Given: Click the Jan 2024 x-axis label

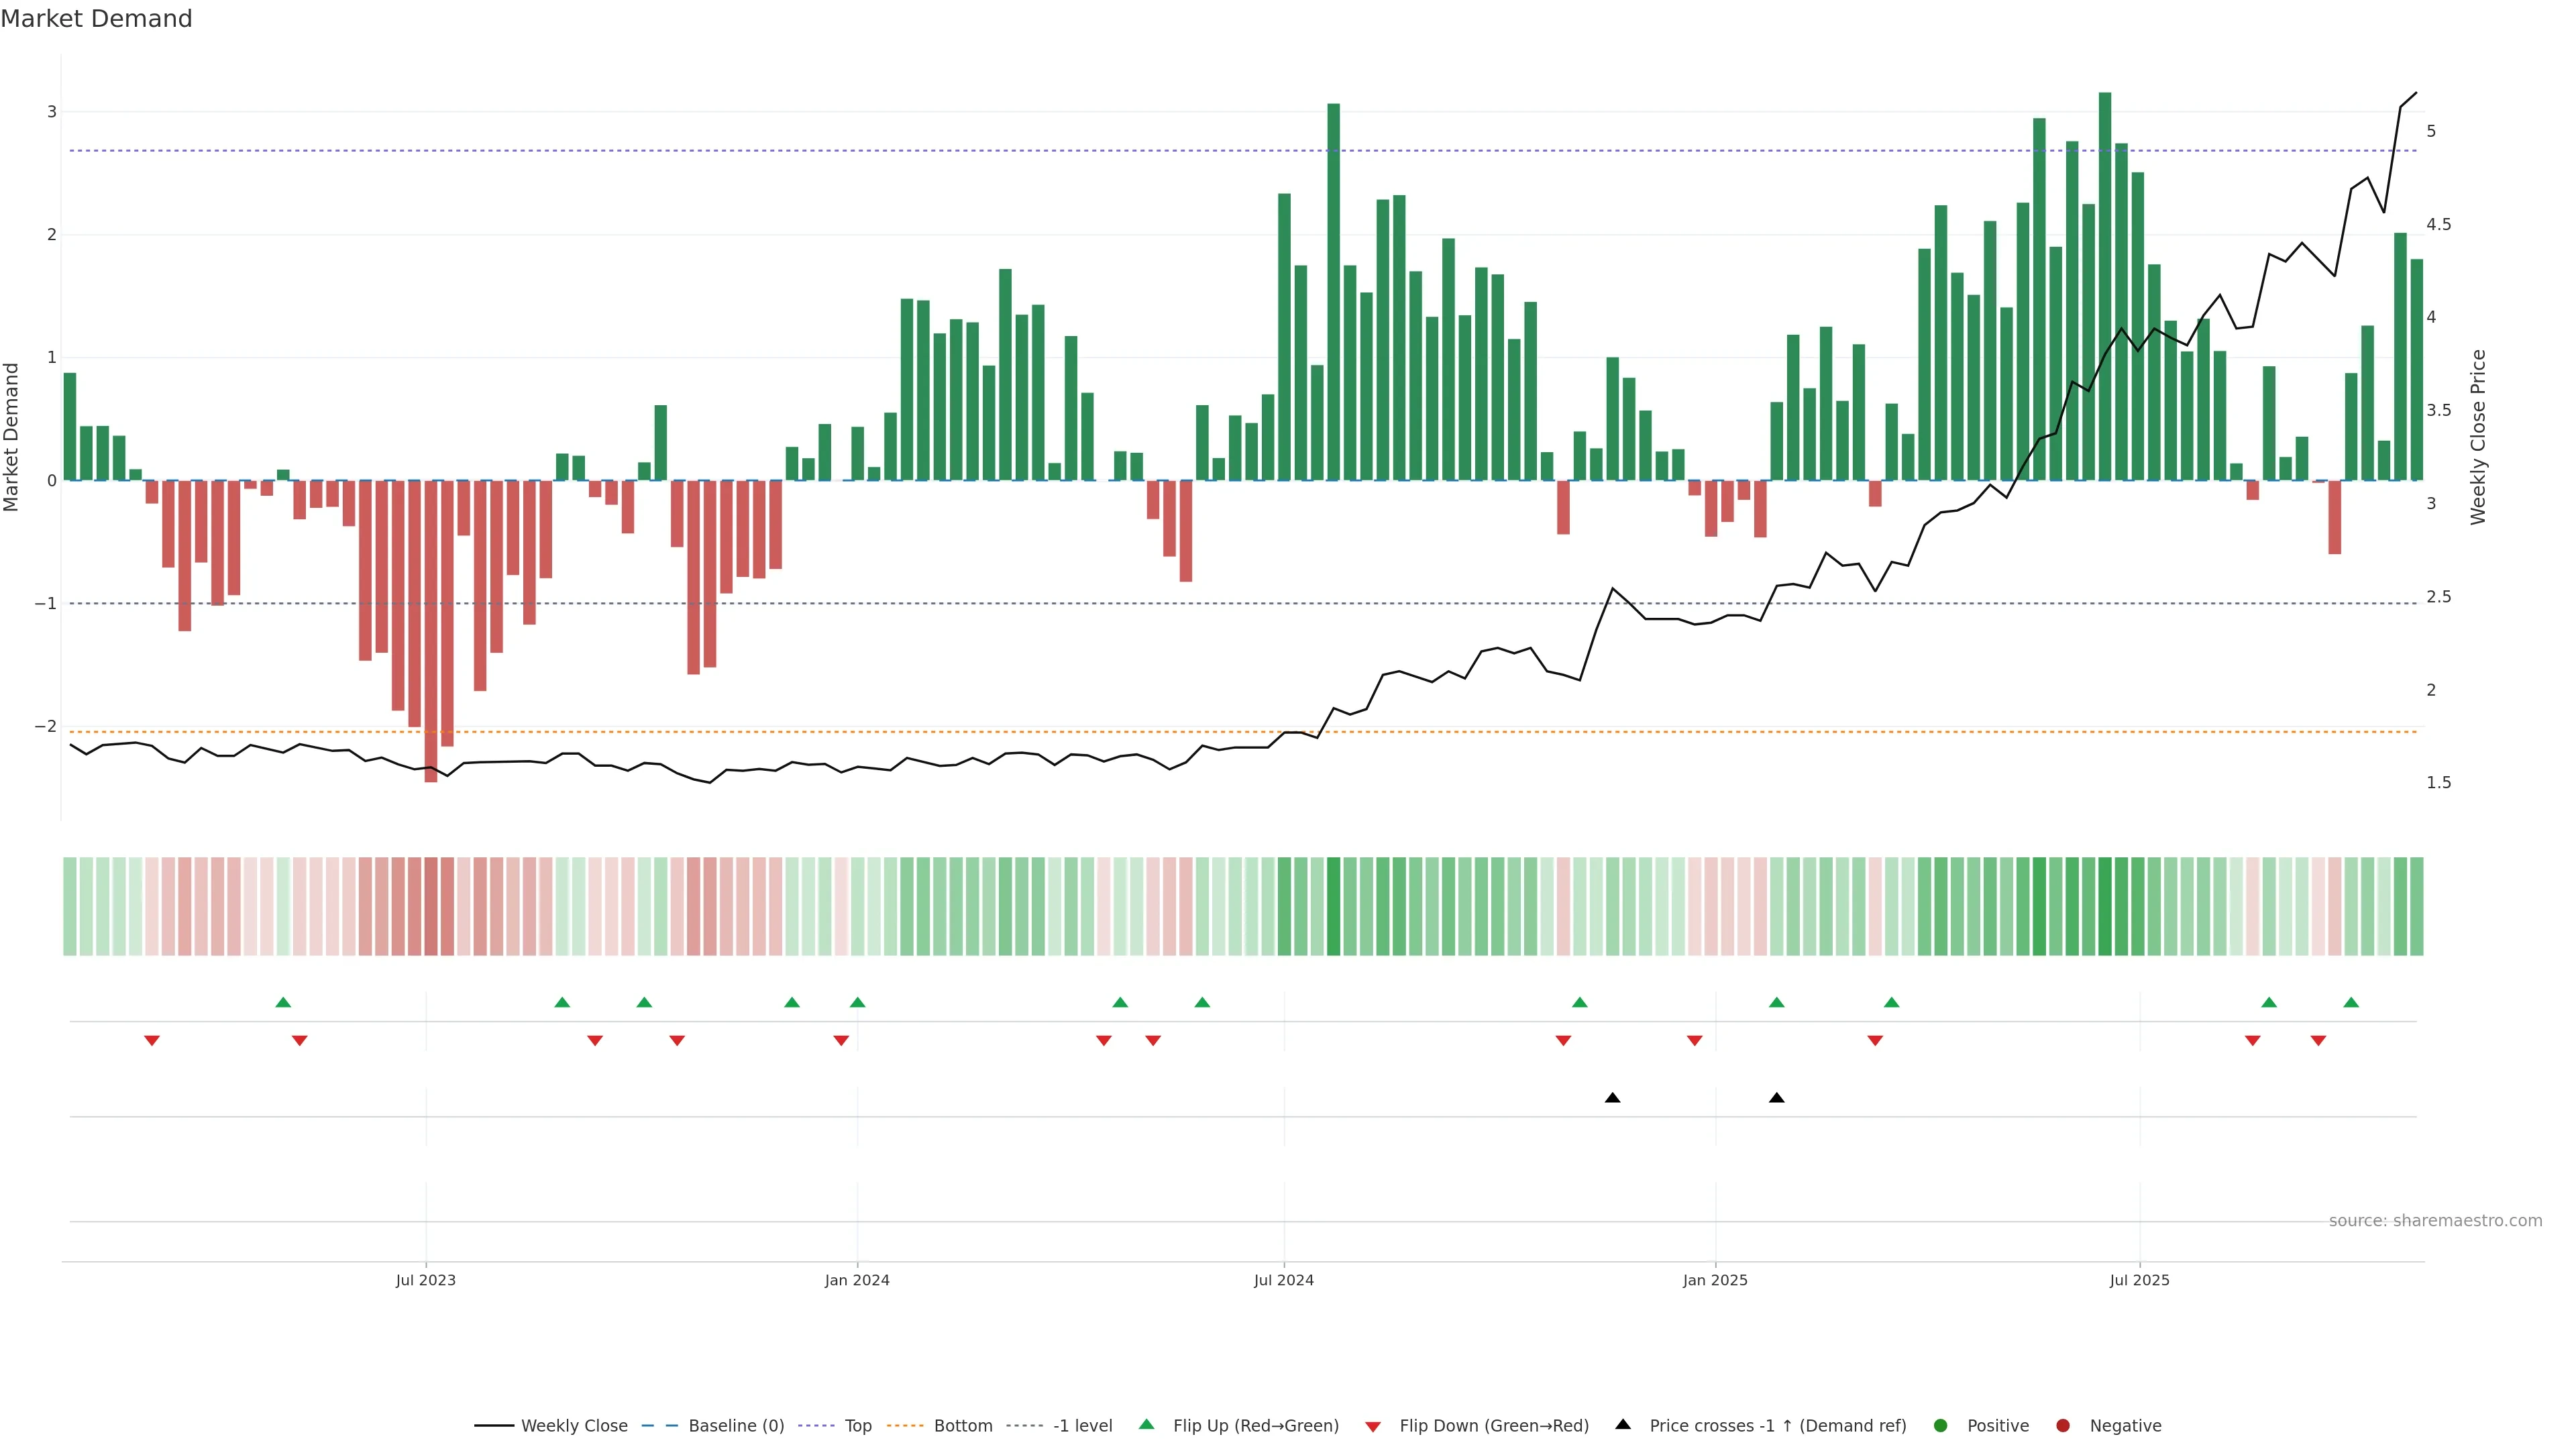Looking at the screenshot, I should [857, 1280].
